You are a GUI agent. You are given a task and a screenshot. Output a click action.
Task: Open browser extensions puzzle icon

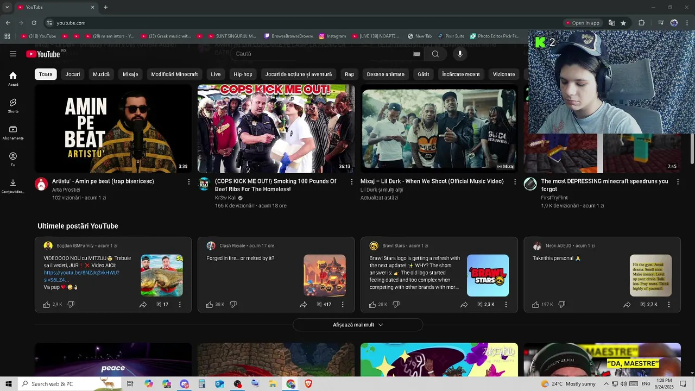(x=642, y=23)
